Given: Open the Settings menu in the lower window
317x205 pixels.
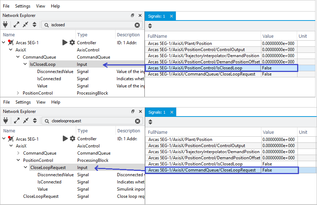Looking at the screenshot, I should pyautogui.click(x=23, y=102).
